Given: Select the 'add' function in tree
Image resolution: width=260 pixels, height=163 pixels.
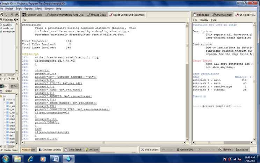Looking at the screenshot, I should 11,103.
